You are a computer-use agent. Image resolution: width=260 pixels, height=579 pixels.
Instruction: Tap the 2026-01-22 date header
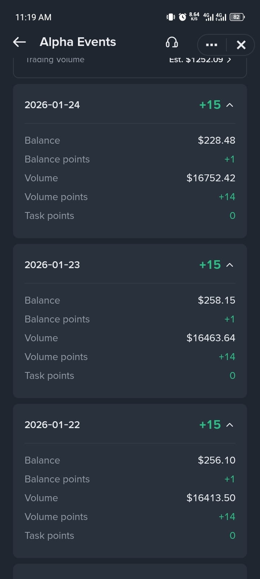pos(52,425)
